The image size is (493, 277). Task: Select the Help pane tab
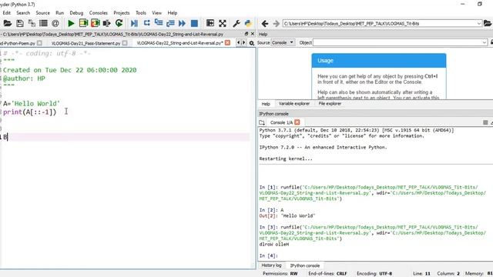pyautogui.click(x=266, y=104)
